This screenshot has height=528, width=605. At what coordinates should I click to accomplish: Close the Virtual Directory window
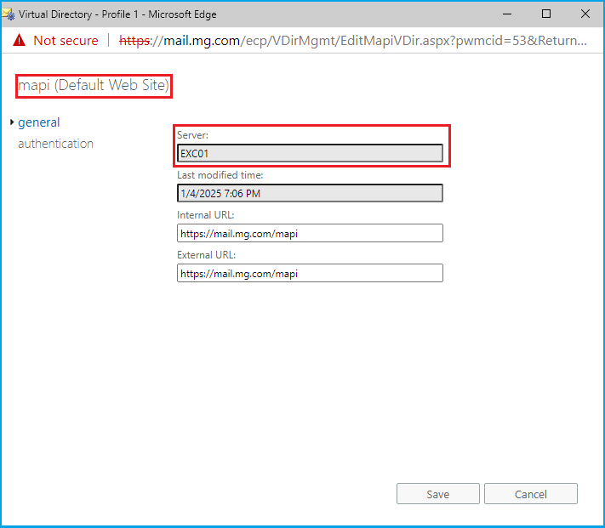[585, 14]
